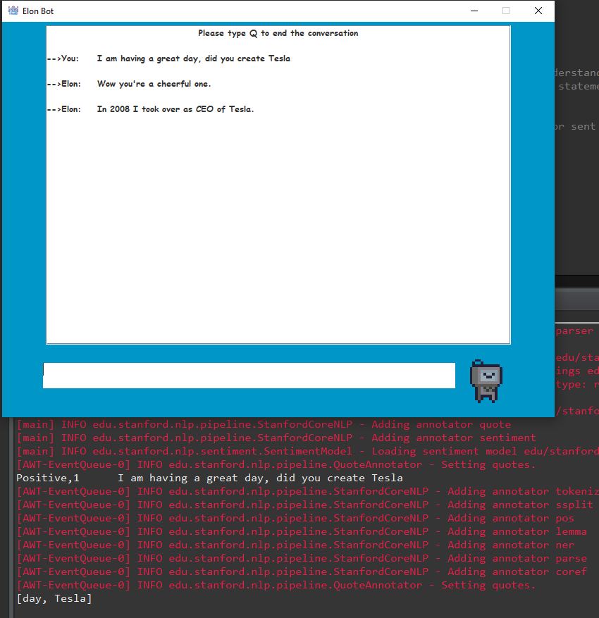Minimize the Elon Bot window
The width and height of the screenshot is (599, 618).
point(474,11)
